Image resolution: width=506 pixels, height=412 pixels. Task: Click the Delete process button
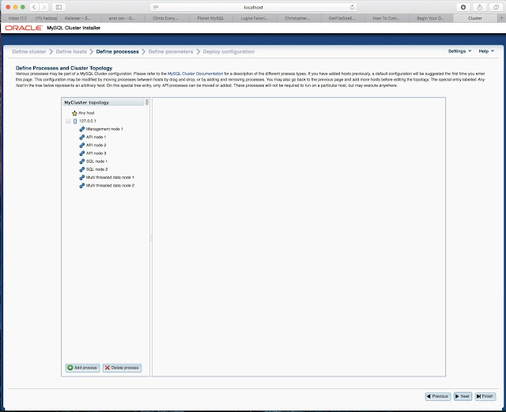(122, 368)
